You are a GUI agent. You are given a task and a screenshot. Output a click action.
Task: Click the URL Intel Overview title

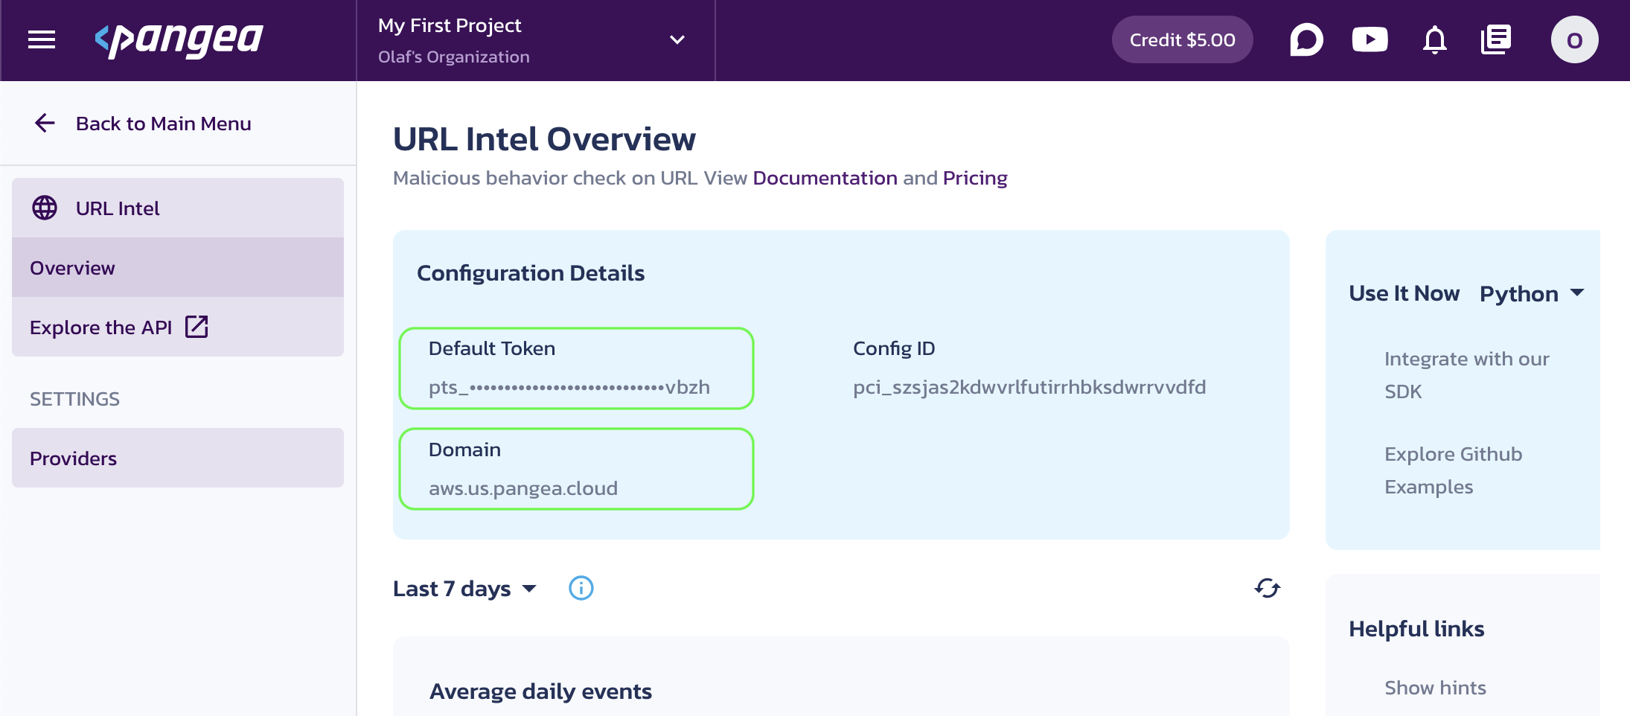pos(544,139)
